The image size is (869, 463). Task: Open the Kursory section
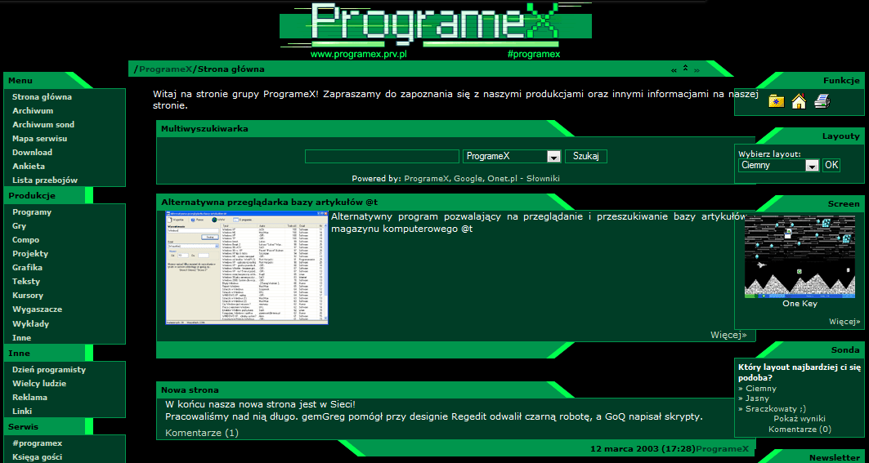[28, 295]
